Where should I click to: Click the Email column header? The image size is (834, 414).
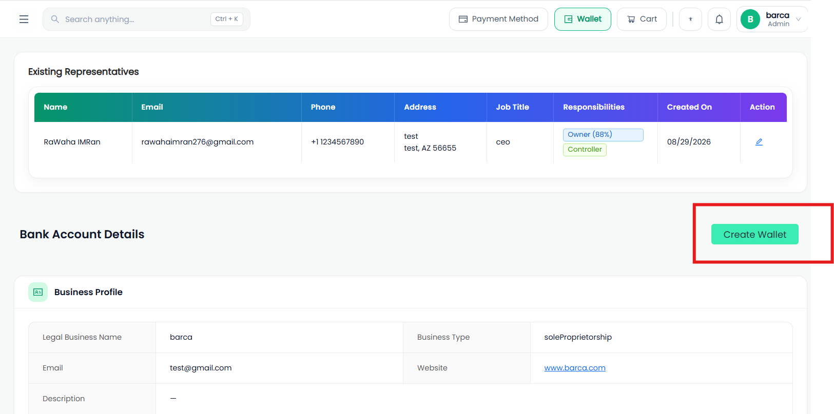pyautogui.click(x=217, y=107)
